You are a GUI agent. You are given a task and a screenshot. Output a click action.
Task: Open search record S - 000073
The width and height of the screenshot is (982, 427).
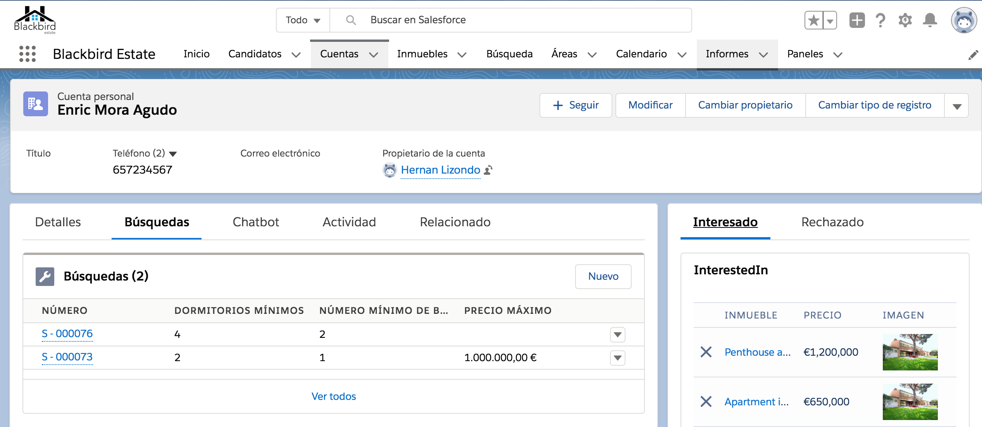coord(67,357)
